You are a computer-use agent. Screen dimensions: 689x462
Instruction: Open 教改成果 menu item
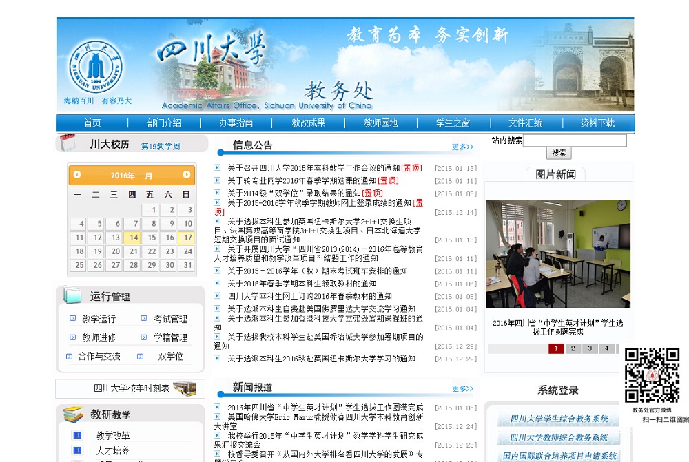(x=309, y=123)
